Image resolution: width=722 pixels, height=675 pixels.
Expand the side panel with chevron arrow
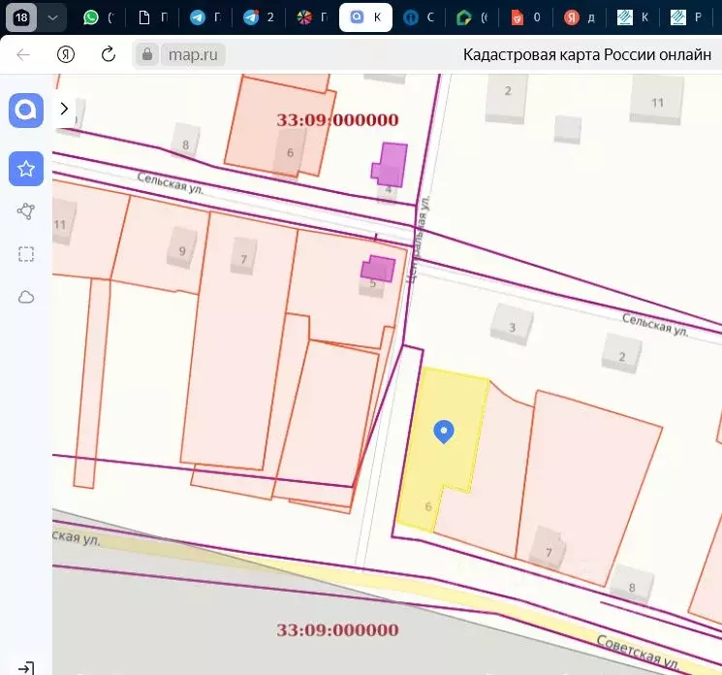coord(64,109)
